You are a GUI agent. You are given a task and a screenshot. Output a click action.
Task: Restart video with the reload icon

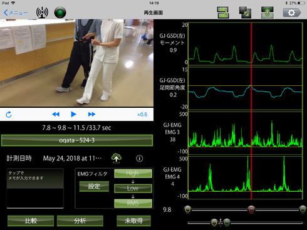(9, 115)
